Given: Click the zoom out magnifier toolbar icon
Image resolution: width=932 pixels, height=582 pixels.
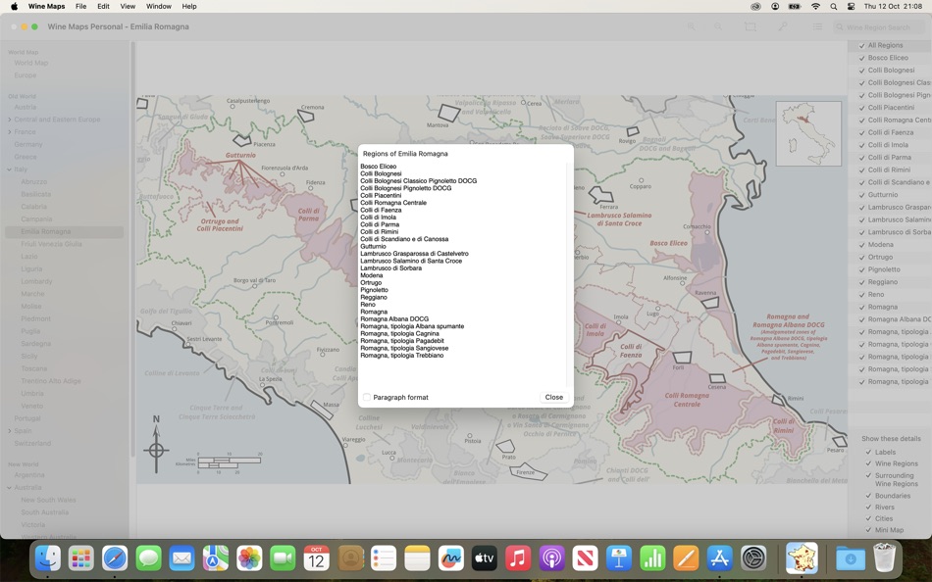Looking at the screenshot, I should (x=718, y=26).
